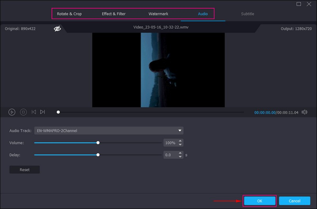Open the Effect & Filter tab
The height and width of the screenshot is (209, 317).
(114, 14)
